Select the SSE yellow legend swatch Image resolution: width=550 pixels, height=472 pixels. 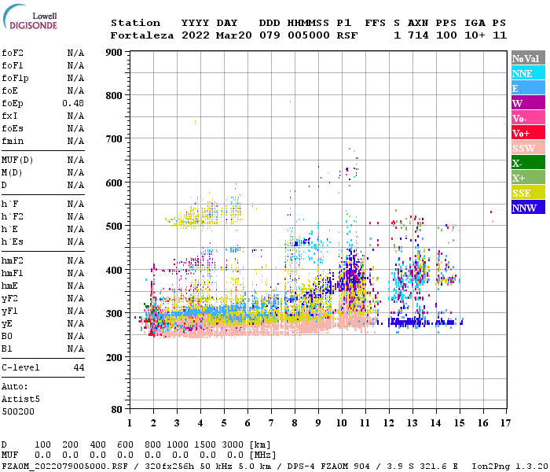(528, 193)
